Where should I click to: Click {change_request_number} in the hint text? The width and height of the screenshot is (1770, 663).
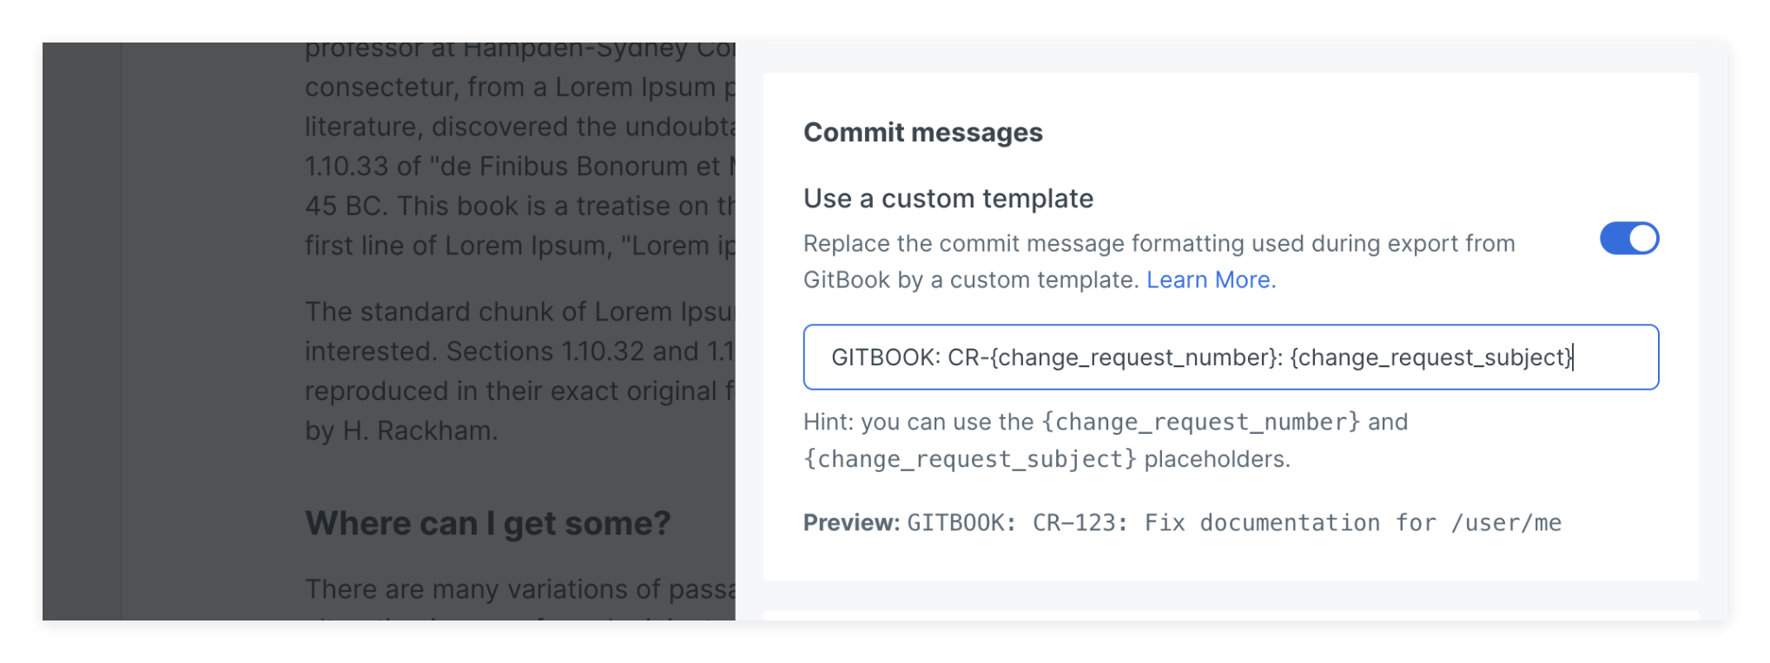pos(1200,423)
